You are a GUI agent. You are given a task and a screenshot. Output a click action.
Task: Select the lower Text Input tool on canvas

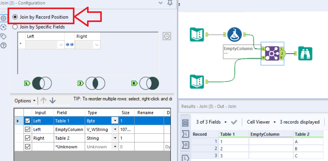coord(197,82)
